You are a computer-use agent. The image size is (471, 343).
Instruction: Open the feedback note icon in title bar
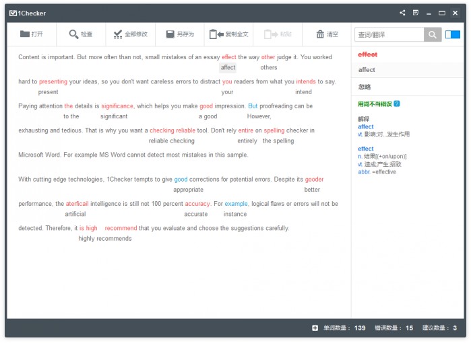coord(416,13)
